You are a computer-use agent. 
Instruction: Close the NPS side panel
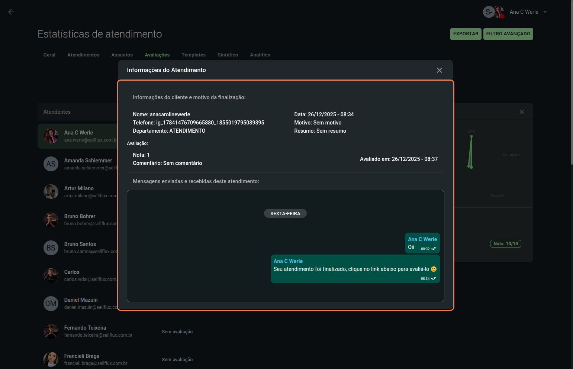point(521,112)
